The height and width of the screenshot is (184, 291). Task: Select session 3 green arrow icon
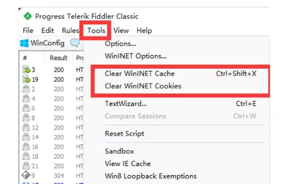tap(26, 70)
